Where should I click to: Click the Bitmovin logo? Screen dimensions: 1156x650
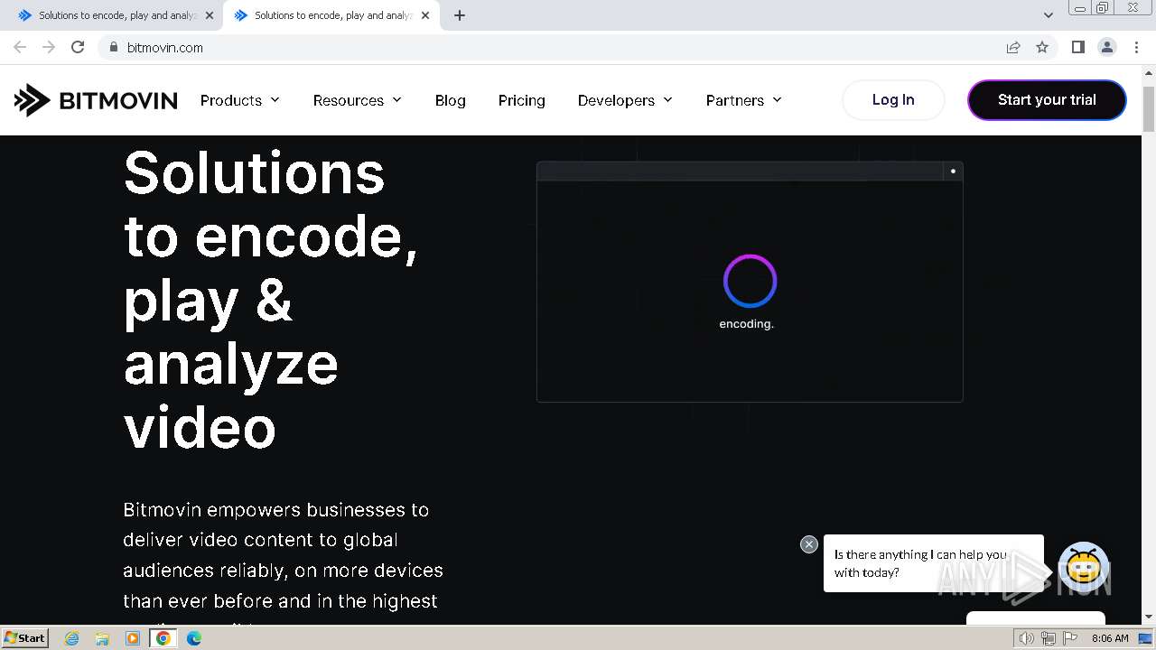[x=96, y=100]
